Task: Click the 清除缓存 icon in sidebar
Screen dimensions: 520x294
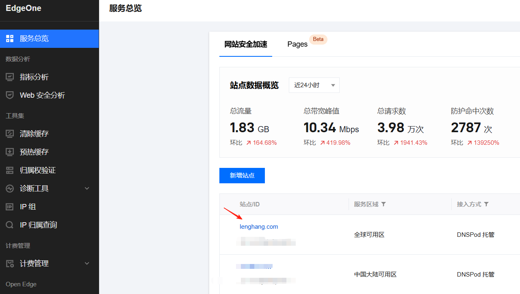Action: (x=10, y=133)
